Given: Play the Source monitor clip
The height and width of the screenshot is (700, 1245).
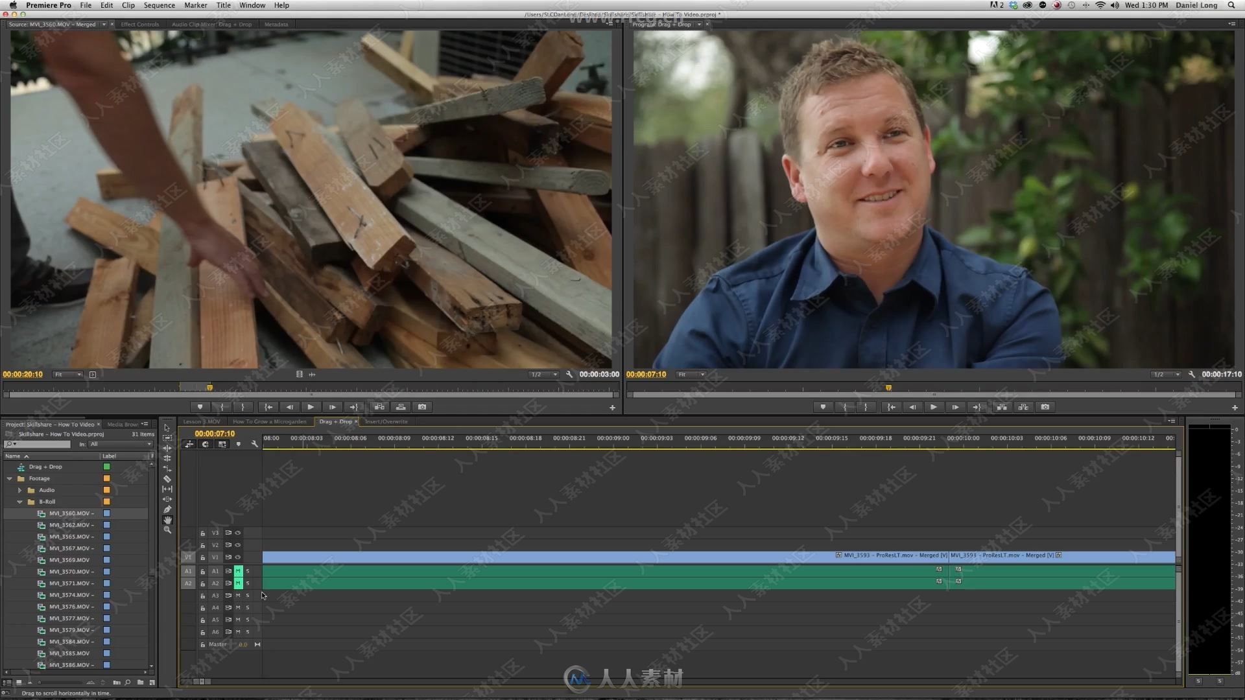Looking at the screenshot, I should 311,407.
